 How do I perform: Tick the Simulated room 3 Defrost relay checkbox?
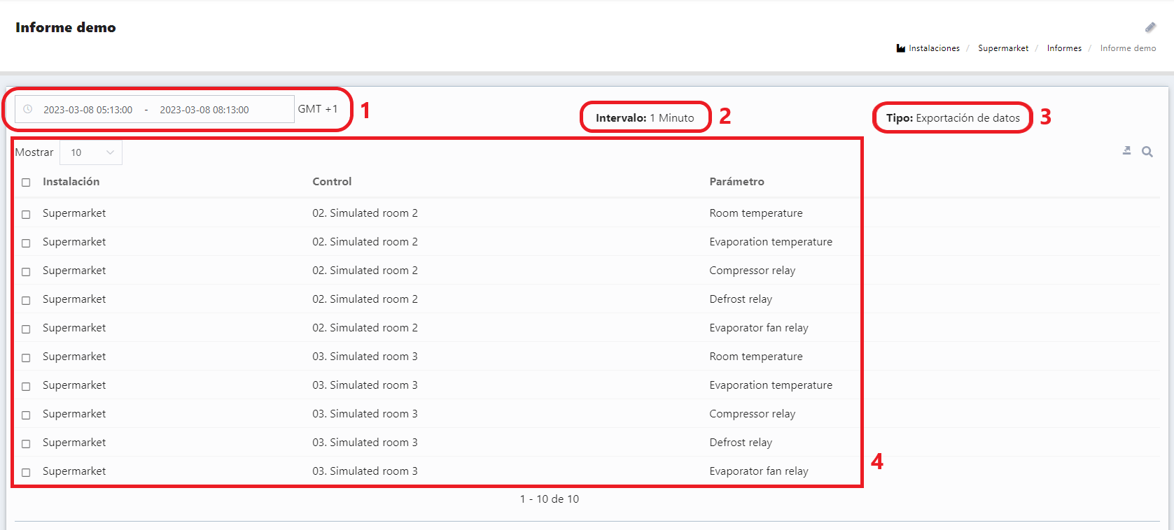26,443
